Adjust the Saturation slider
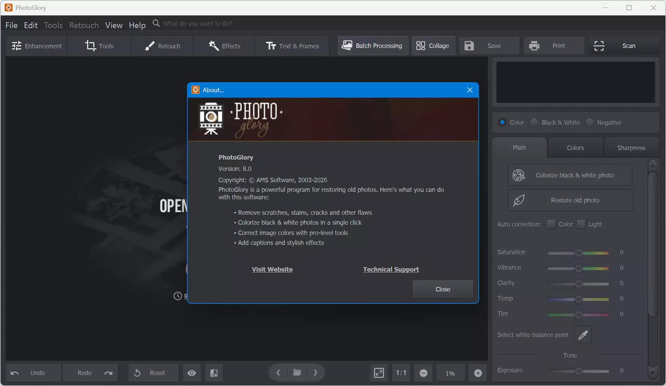The image size is (666, 386). [578, 253]
